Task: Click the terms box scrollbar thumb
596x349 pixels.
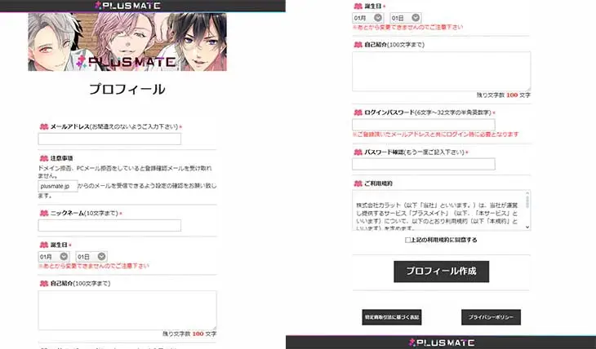Action: pyautogui.click(x=527, y=201)
